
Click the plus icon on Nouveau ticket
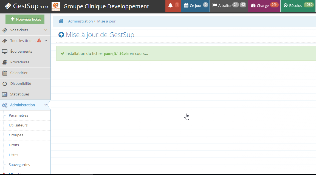(x=13, y=19)
